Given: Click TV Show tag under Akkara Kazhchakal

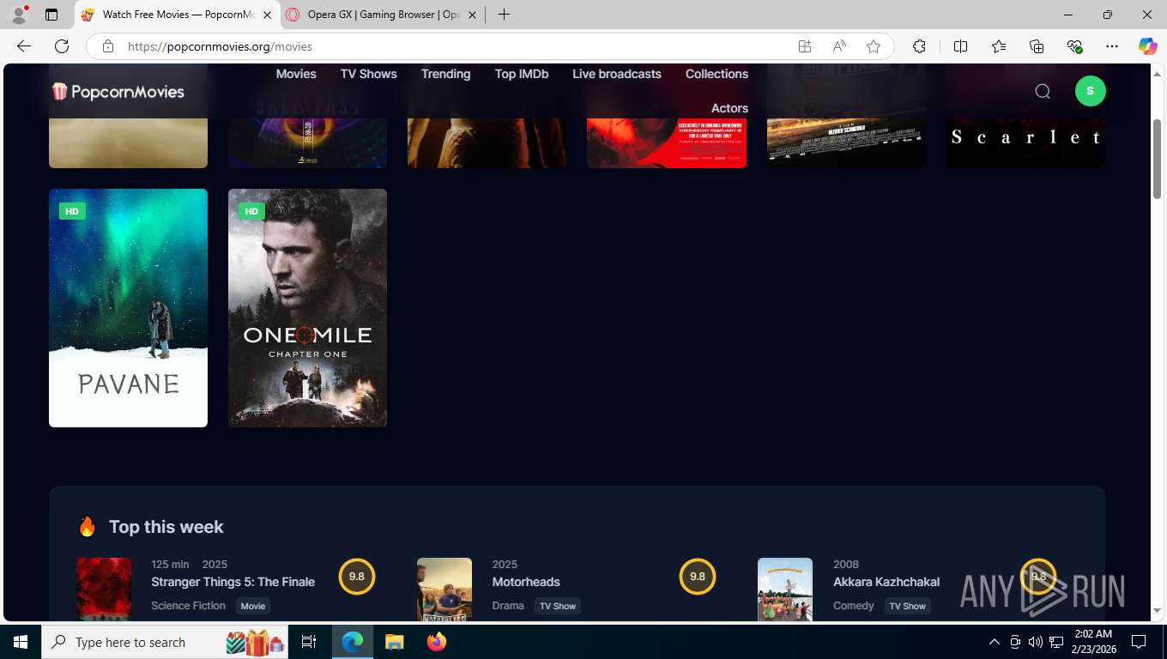Looking at the screenshot, I should pos(907,606).
